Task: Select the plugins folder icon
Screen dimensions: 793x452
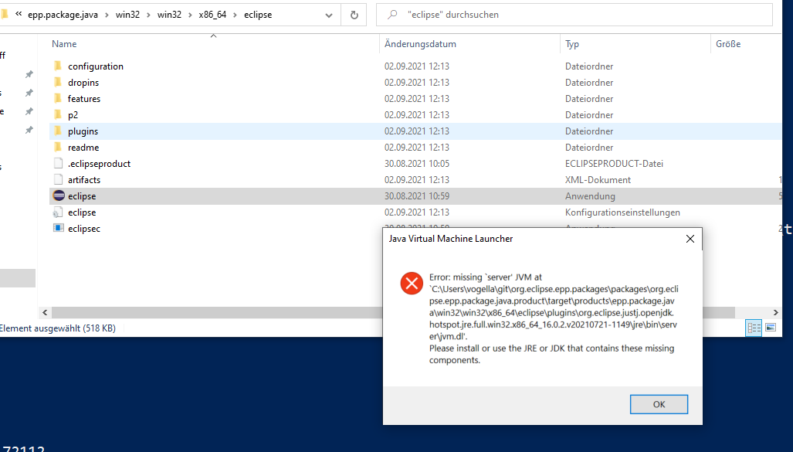Action: [x=58, y=131]
